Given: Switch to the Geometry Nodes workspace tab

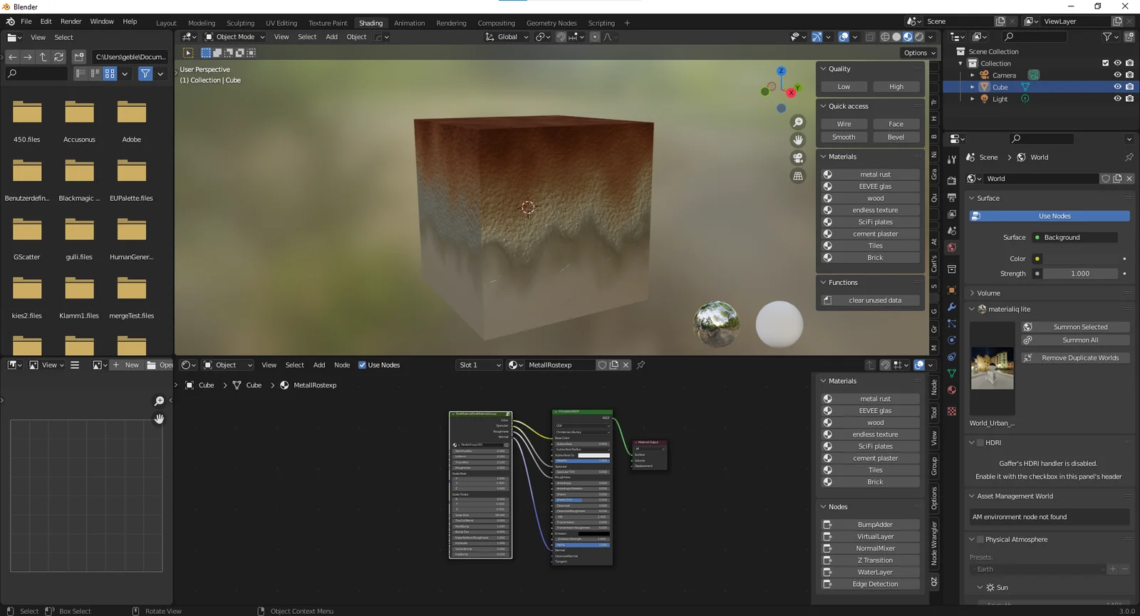Looking at the screenshot, I should tap(551, 23).
